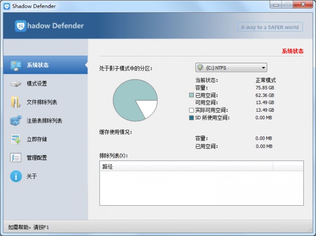This screenshot has height=236, width=316.
Task: Click the 缓存使用情况 label
Action: click(116, 132)
